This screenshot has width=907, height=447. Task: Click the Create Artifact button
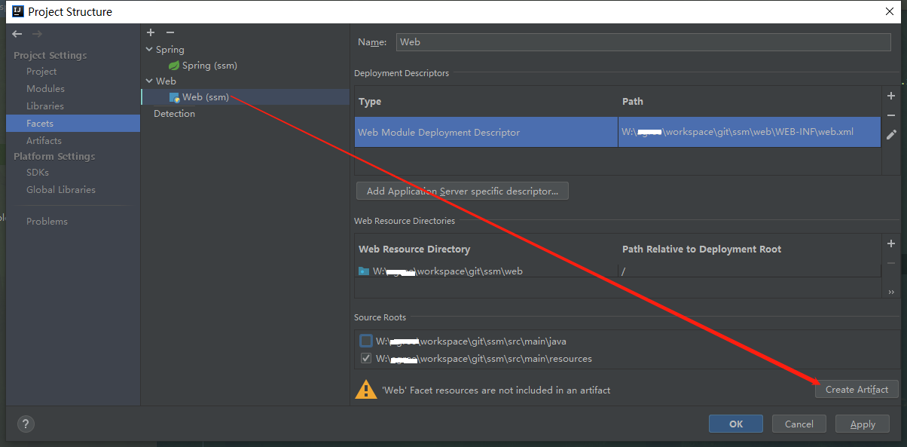[857, 390]
